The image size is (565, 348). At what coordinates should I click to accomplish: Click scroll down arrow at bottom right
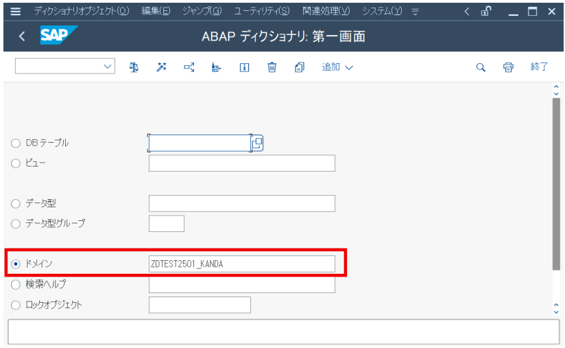[556, 312]
